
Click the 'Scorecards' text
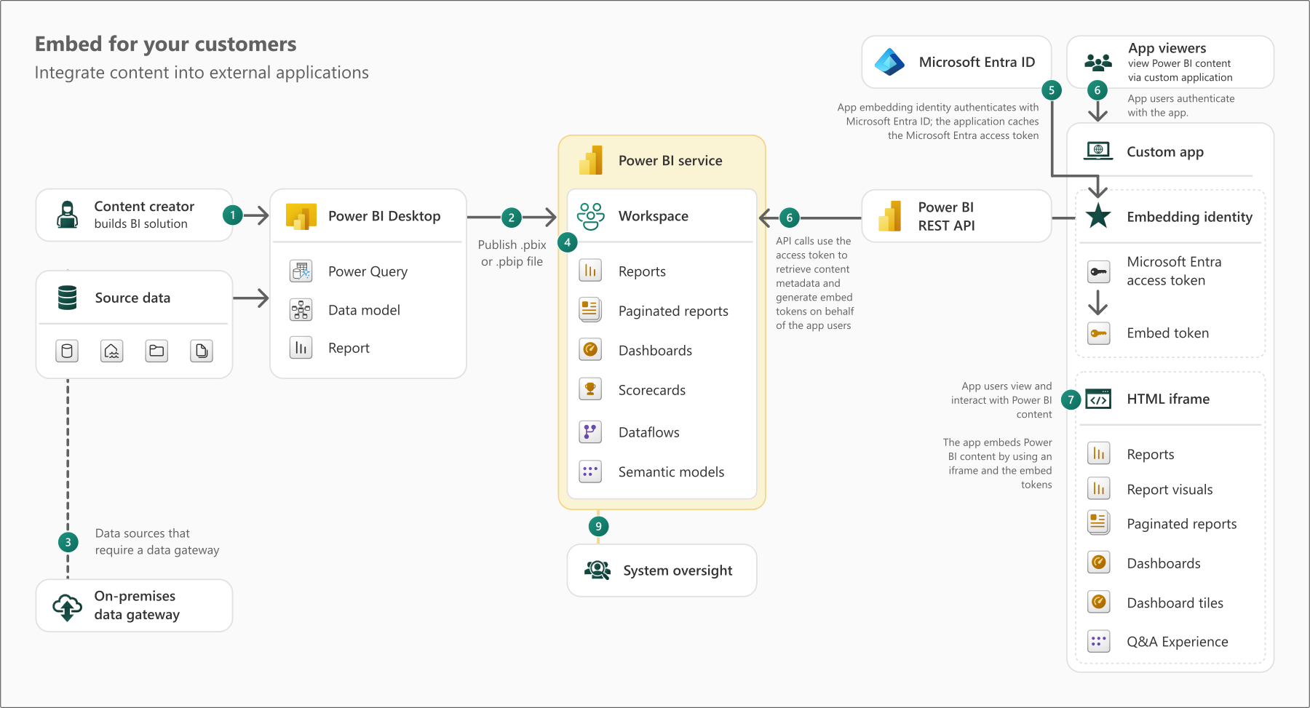coord(652,390)
